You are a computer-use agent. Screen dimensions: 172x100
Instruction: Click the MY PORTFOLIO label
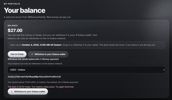pyautogui.click(x=12, y=4)
